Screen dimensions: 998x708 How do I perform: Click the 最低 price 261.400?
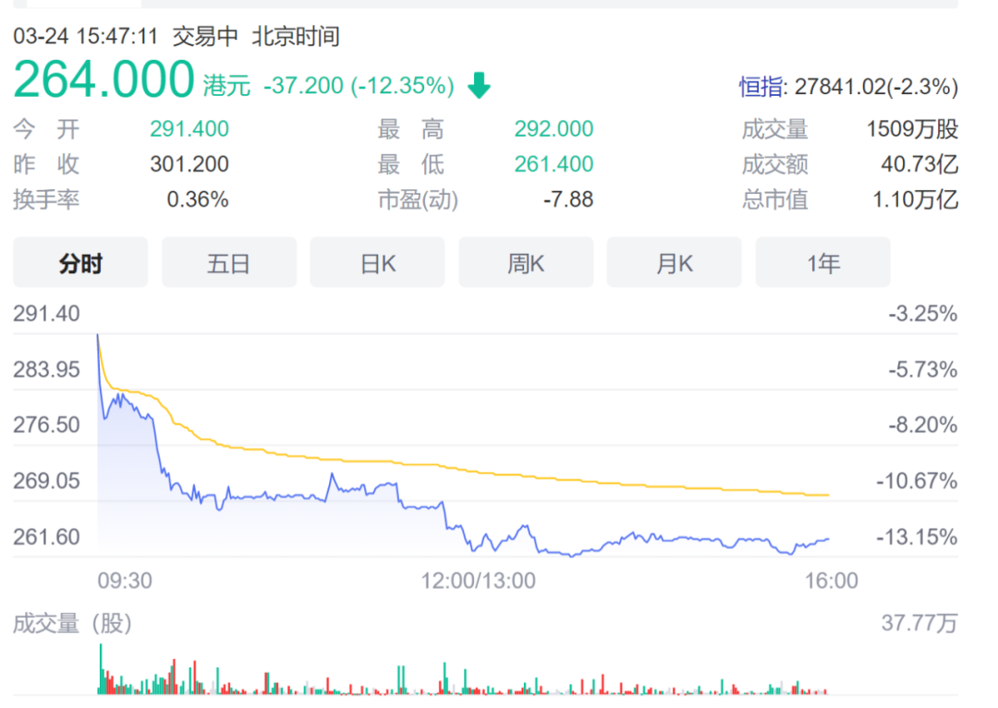(554, 165)
